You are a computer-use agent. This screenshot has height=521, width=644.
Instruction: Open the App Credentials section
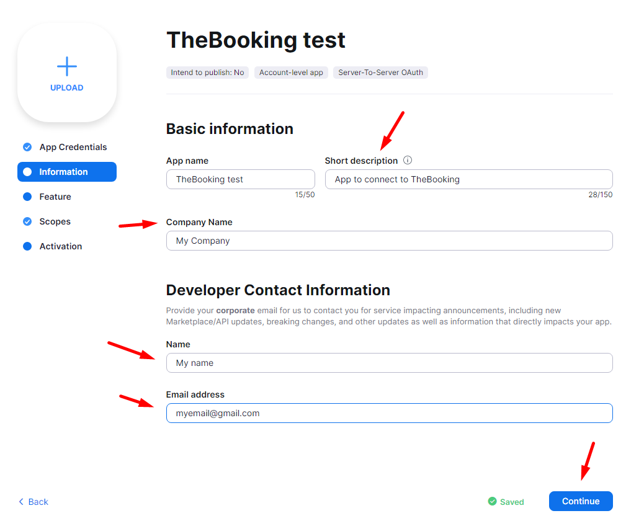(x=73, y=147)
